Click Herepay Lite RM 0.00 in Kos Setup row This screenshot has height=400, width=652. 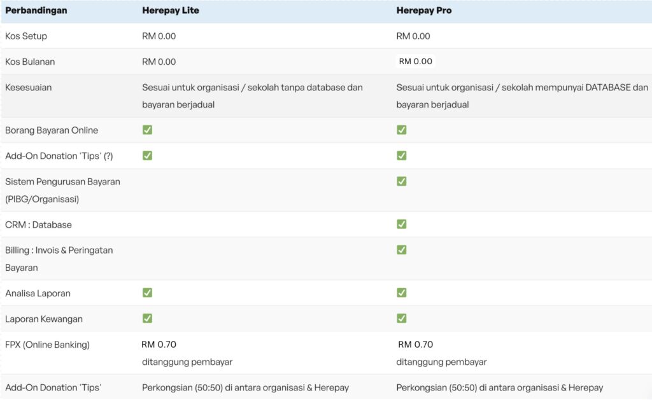coord(159,36)
